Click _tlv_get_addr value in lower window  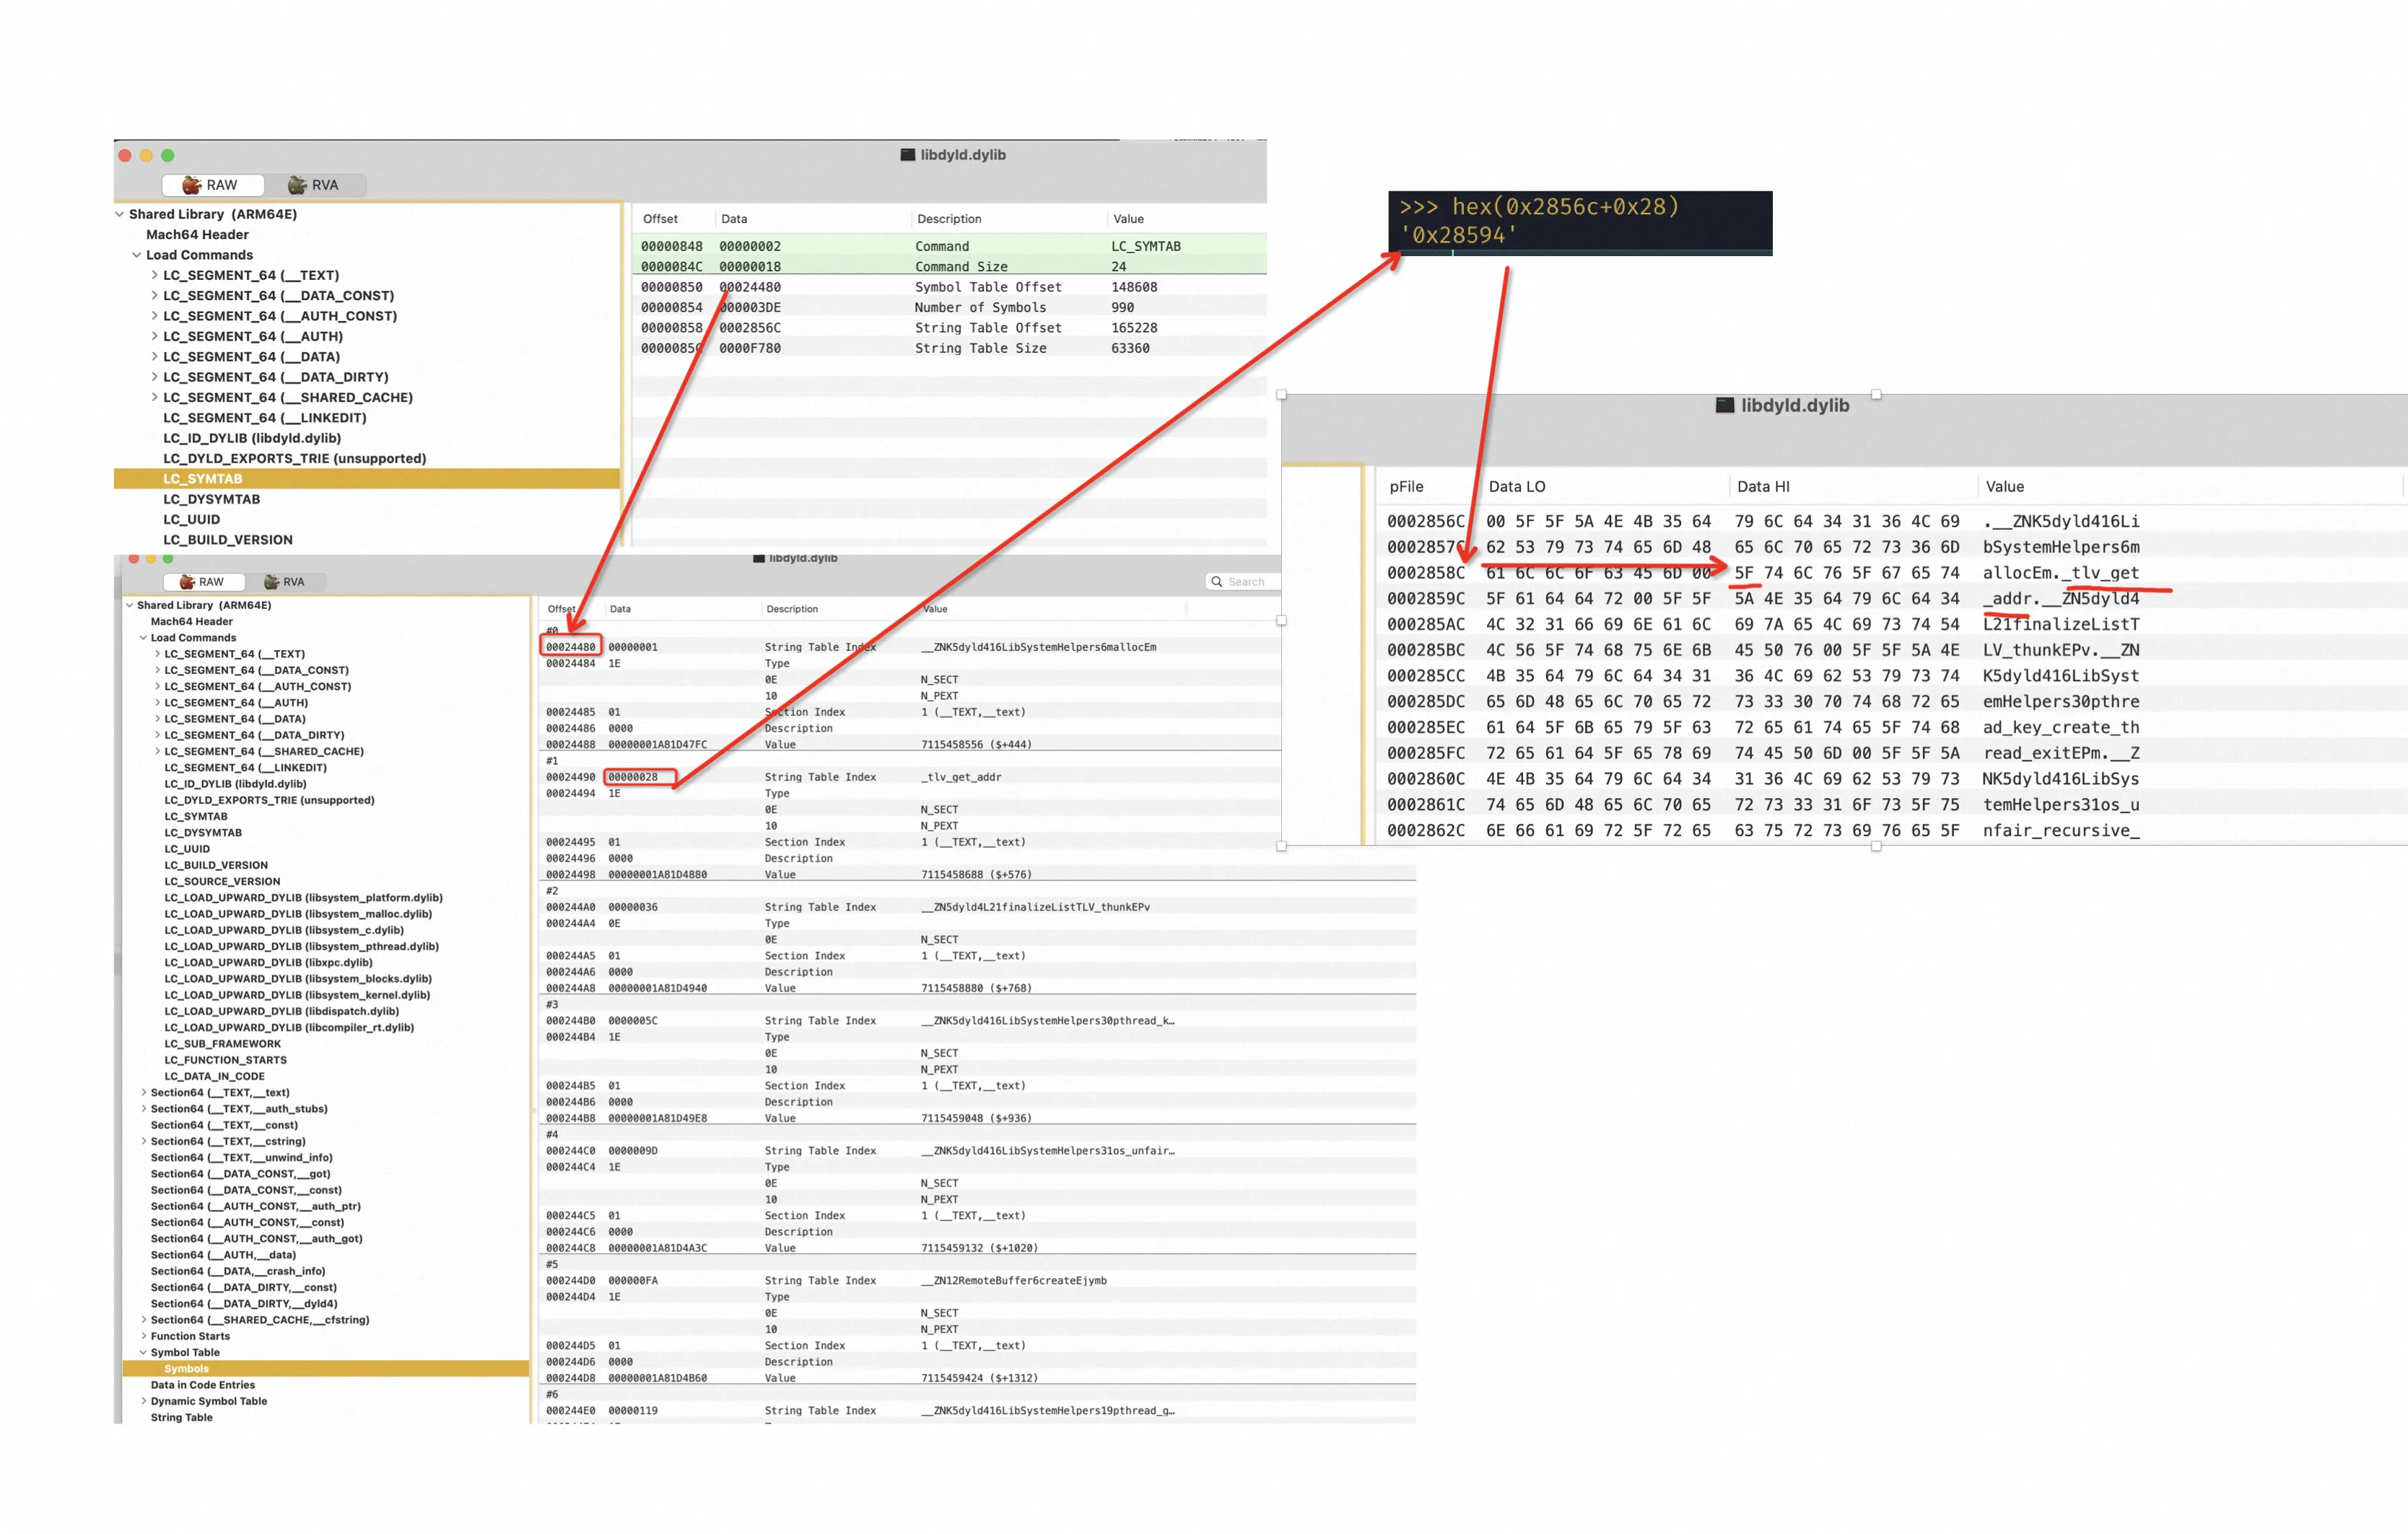click(x=960, y=776)
